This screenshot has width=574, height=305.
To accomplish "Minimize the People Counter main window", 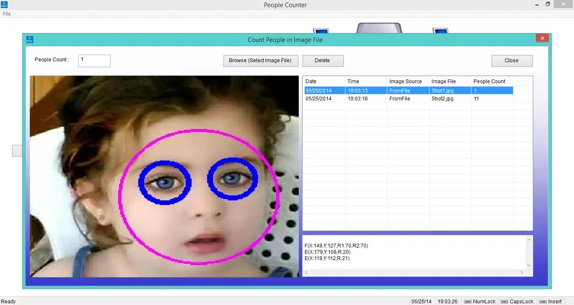I will tap(537, 5).
